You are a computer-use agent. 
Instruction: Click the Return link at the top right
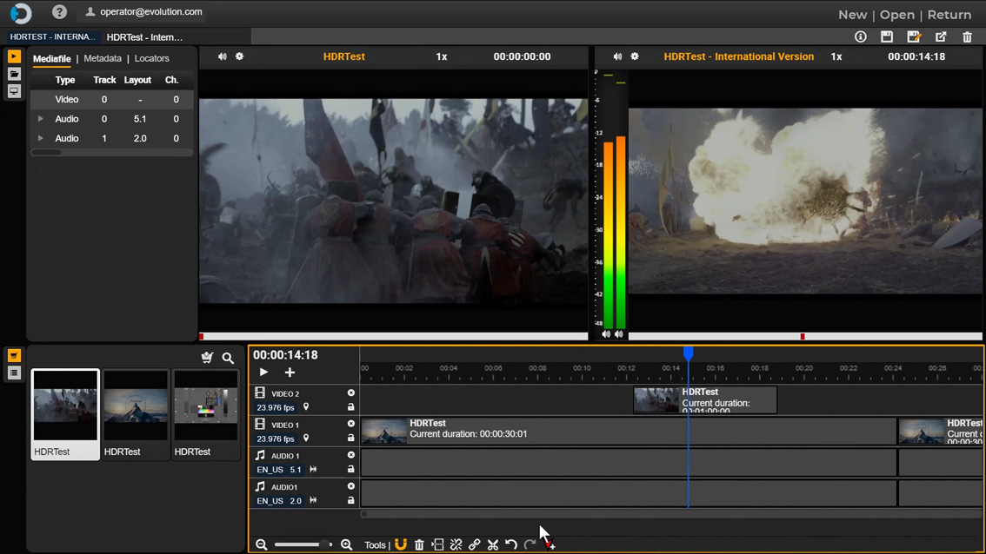pyautogui.click(x=949, y=15)
